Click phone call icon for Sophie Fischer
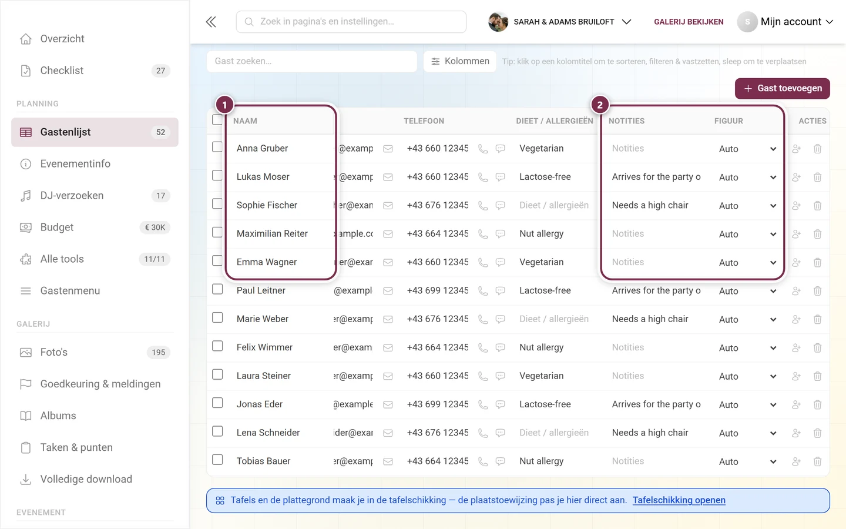Image resolution: width=846 pixels, height=529 pixels. pyautogui.click(x=483, y=206)
